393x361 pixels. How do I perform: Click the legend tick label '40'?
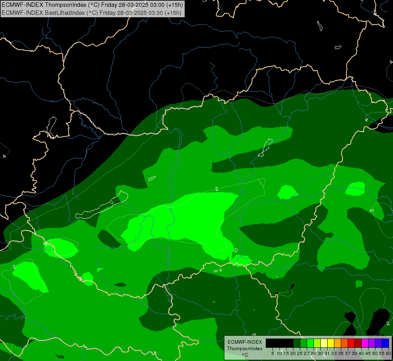361,353
